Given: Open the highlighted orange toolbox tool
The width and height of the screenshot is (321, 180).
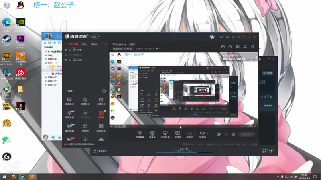Looking at the screenshot, I should [x=101, y=114].
